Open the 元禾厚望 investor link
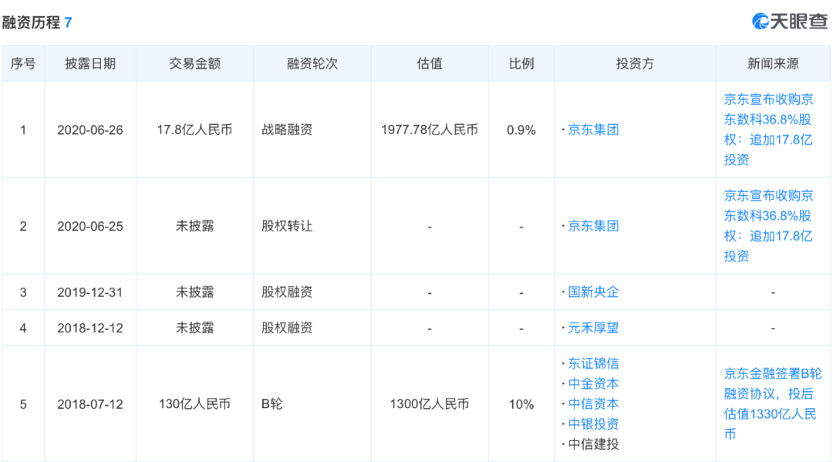Screen dimensions: 833x462 click(x=593, y=328)
